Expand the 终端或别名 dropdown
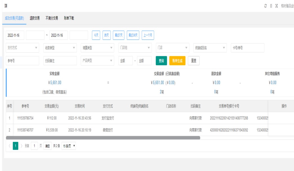The width and height of the screenshot is (294, 171). coord(210,48)
